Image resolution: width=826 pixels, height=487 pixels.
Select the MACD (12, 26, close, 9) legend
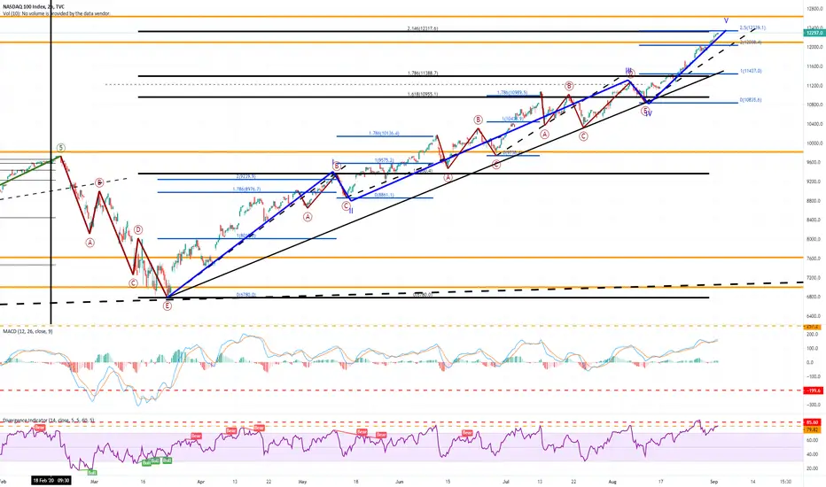[27, 332]
